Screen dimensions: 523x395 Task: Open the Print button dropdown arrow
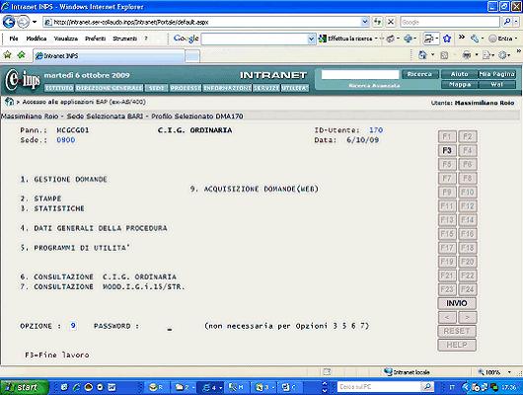[x=477, y=55]
